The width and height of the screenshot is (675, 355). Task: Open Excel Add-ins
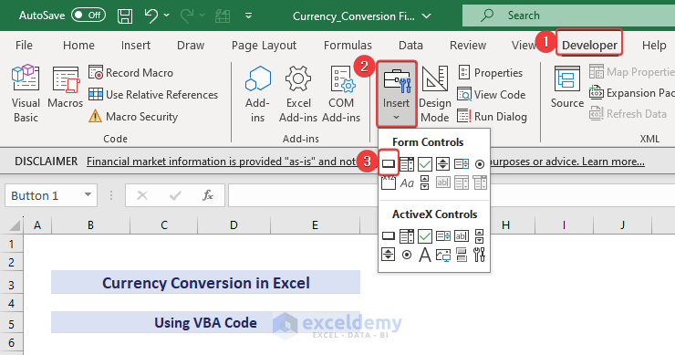pyautogui.click(x=298, y=94)
